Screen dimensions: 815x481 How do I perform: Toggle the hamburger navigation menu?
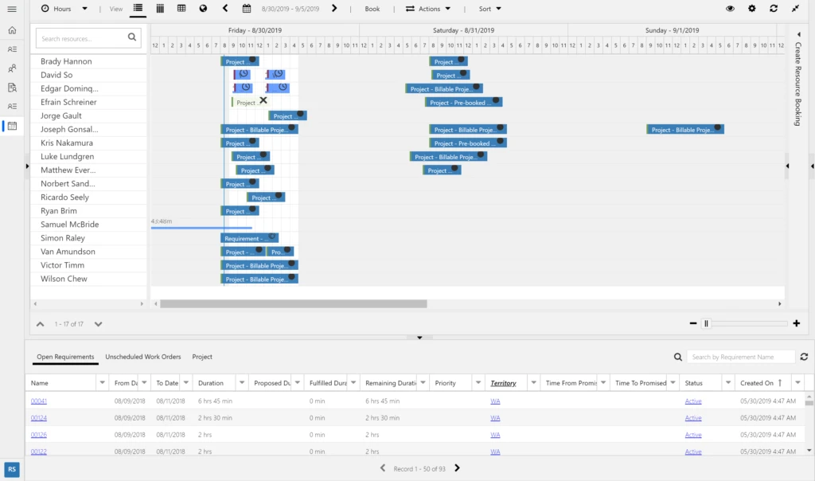pyautogui.click(x=12, y=9)
